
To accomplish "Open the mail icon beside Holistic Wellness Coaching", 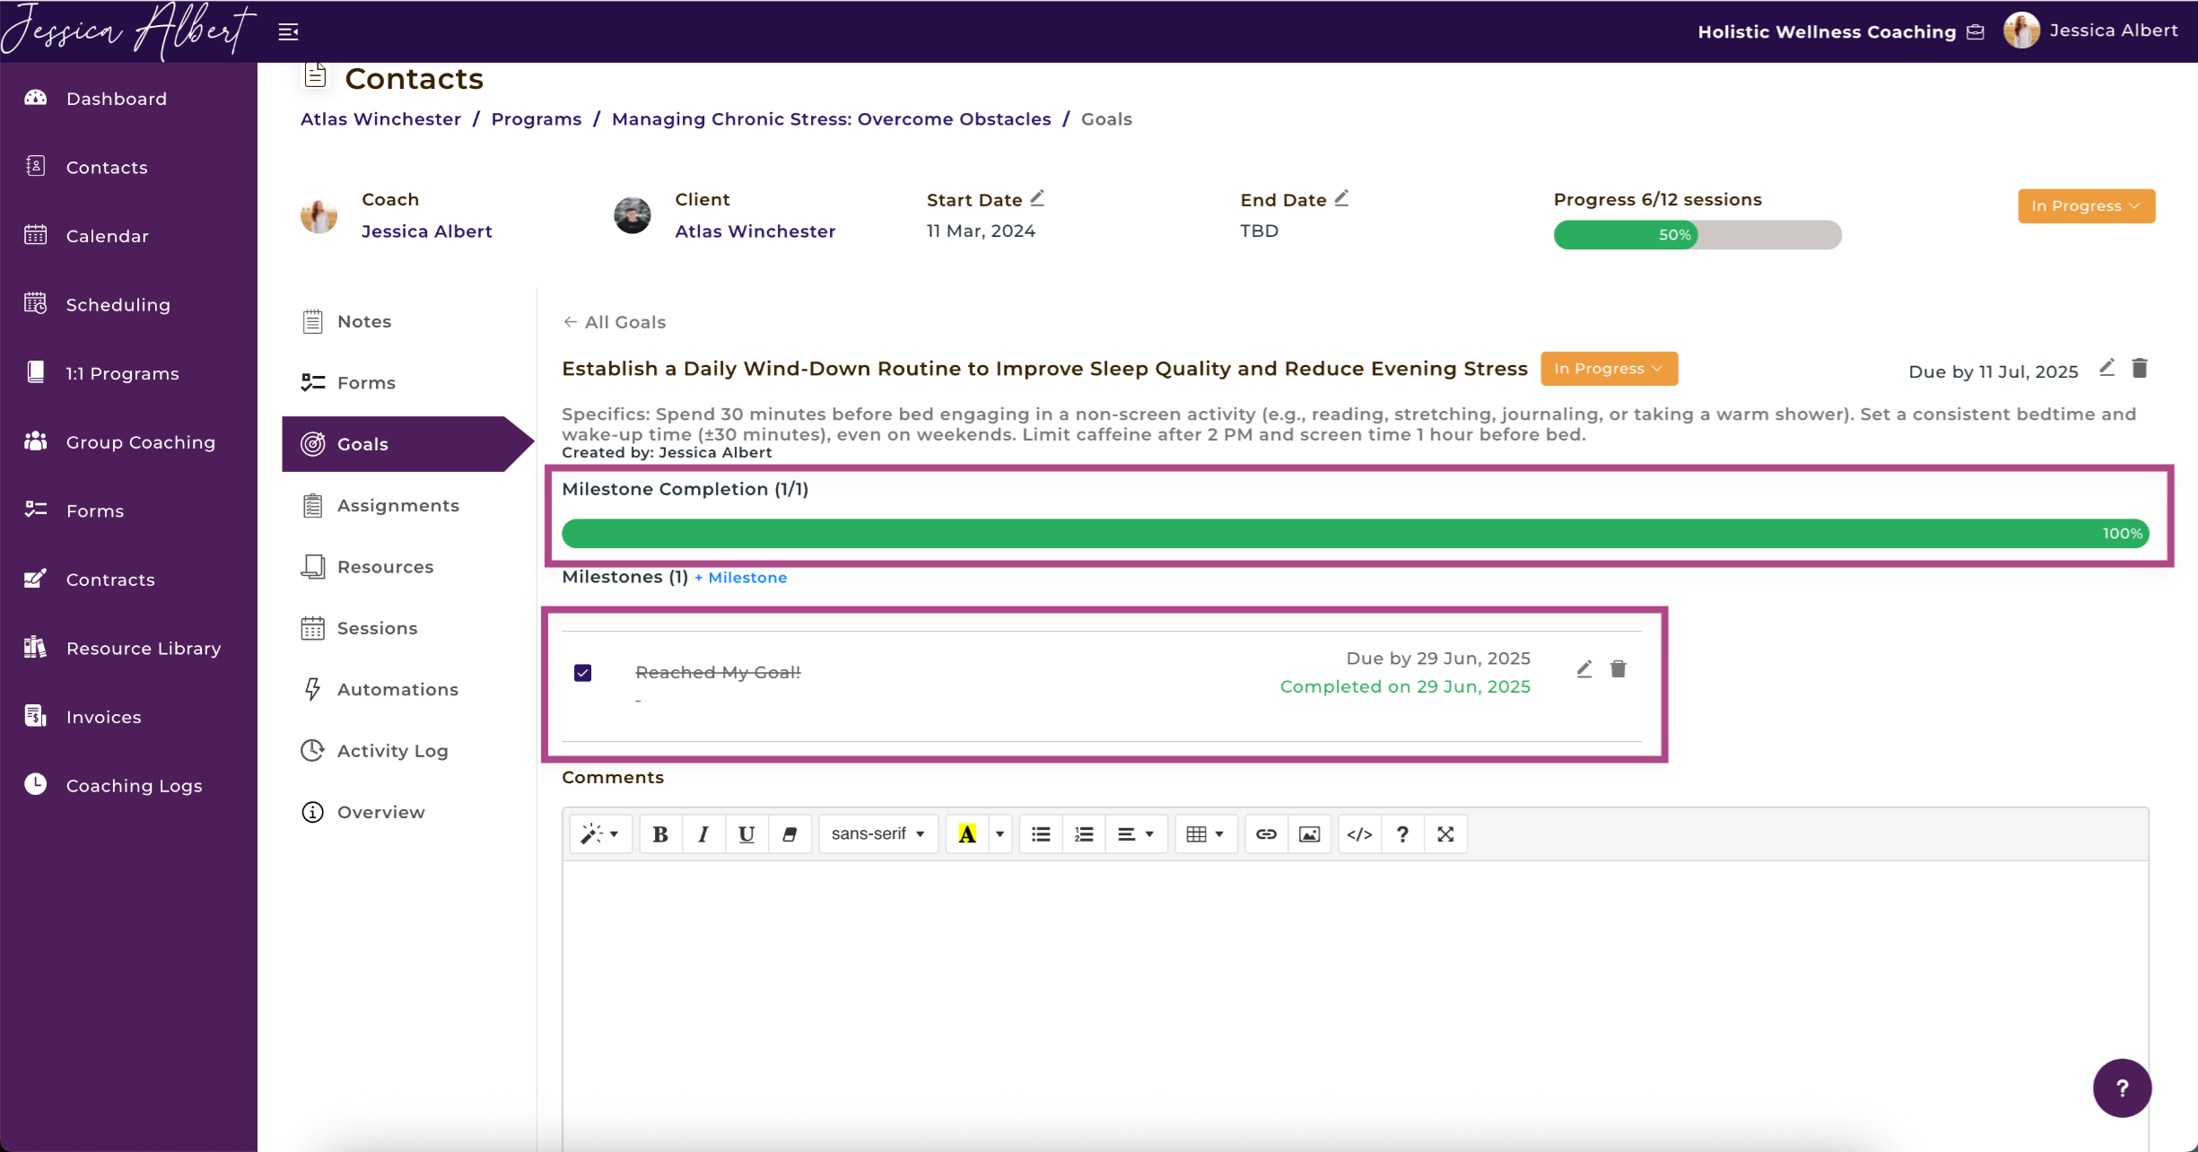I will [x=1976, y=32].
